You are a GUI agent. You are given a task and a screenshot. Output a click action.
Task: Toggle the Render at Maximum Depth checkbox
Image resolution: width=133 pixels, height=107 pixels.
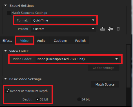tap(7, 91)
